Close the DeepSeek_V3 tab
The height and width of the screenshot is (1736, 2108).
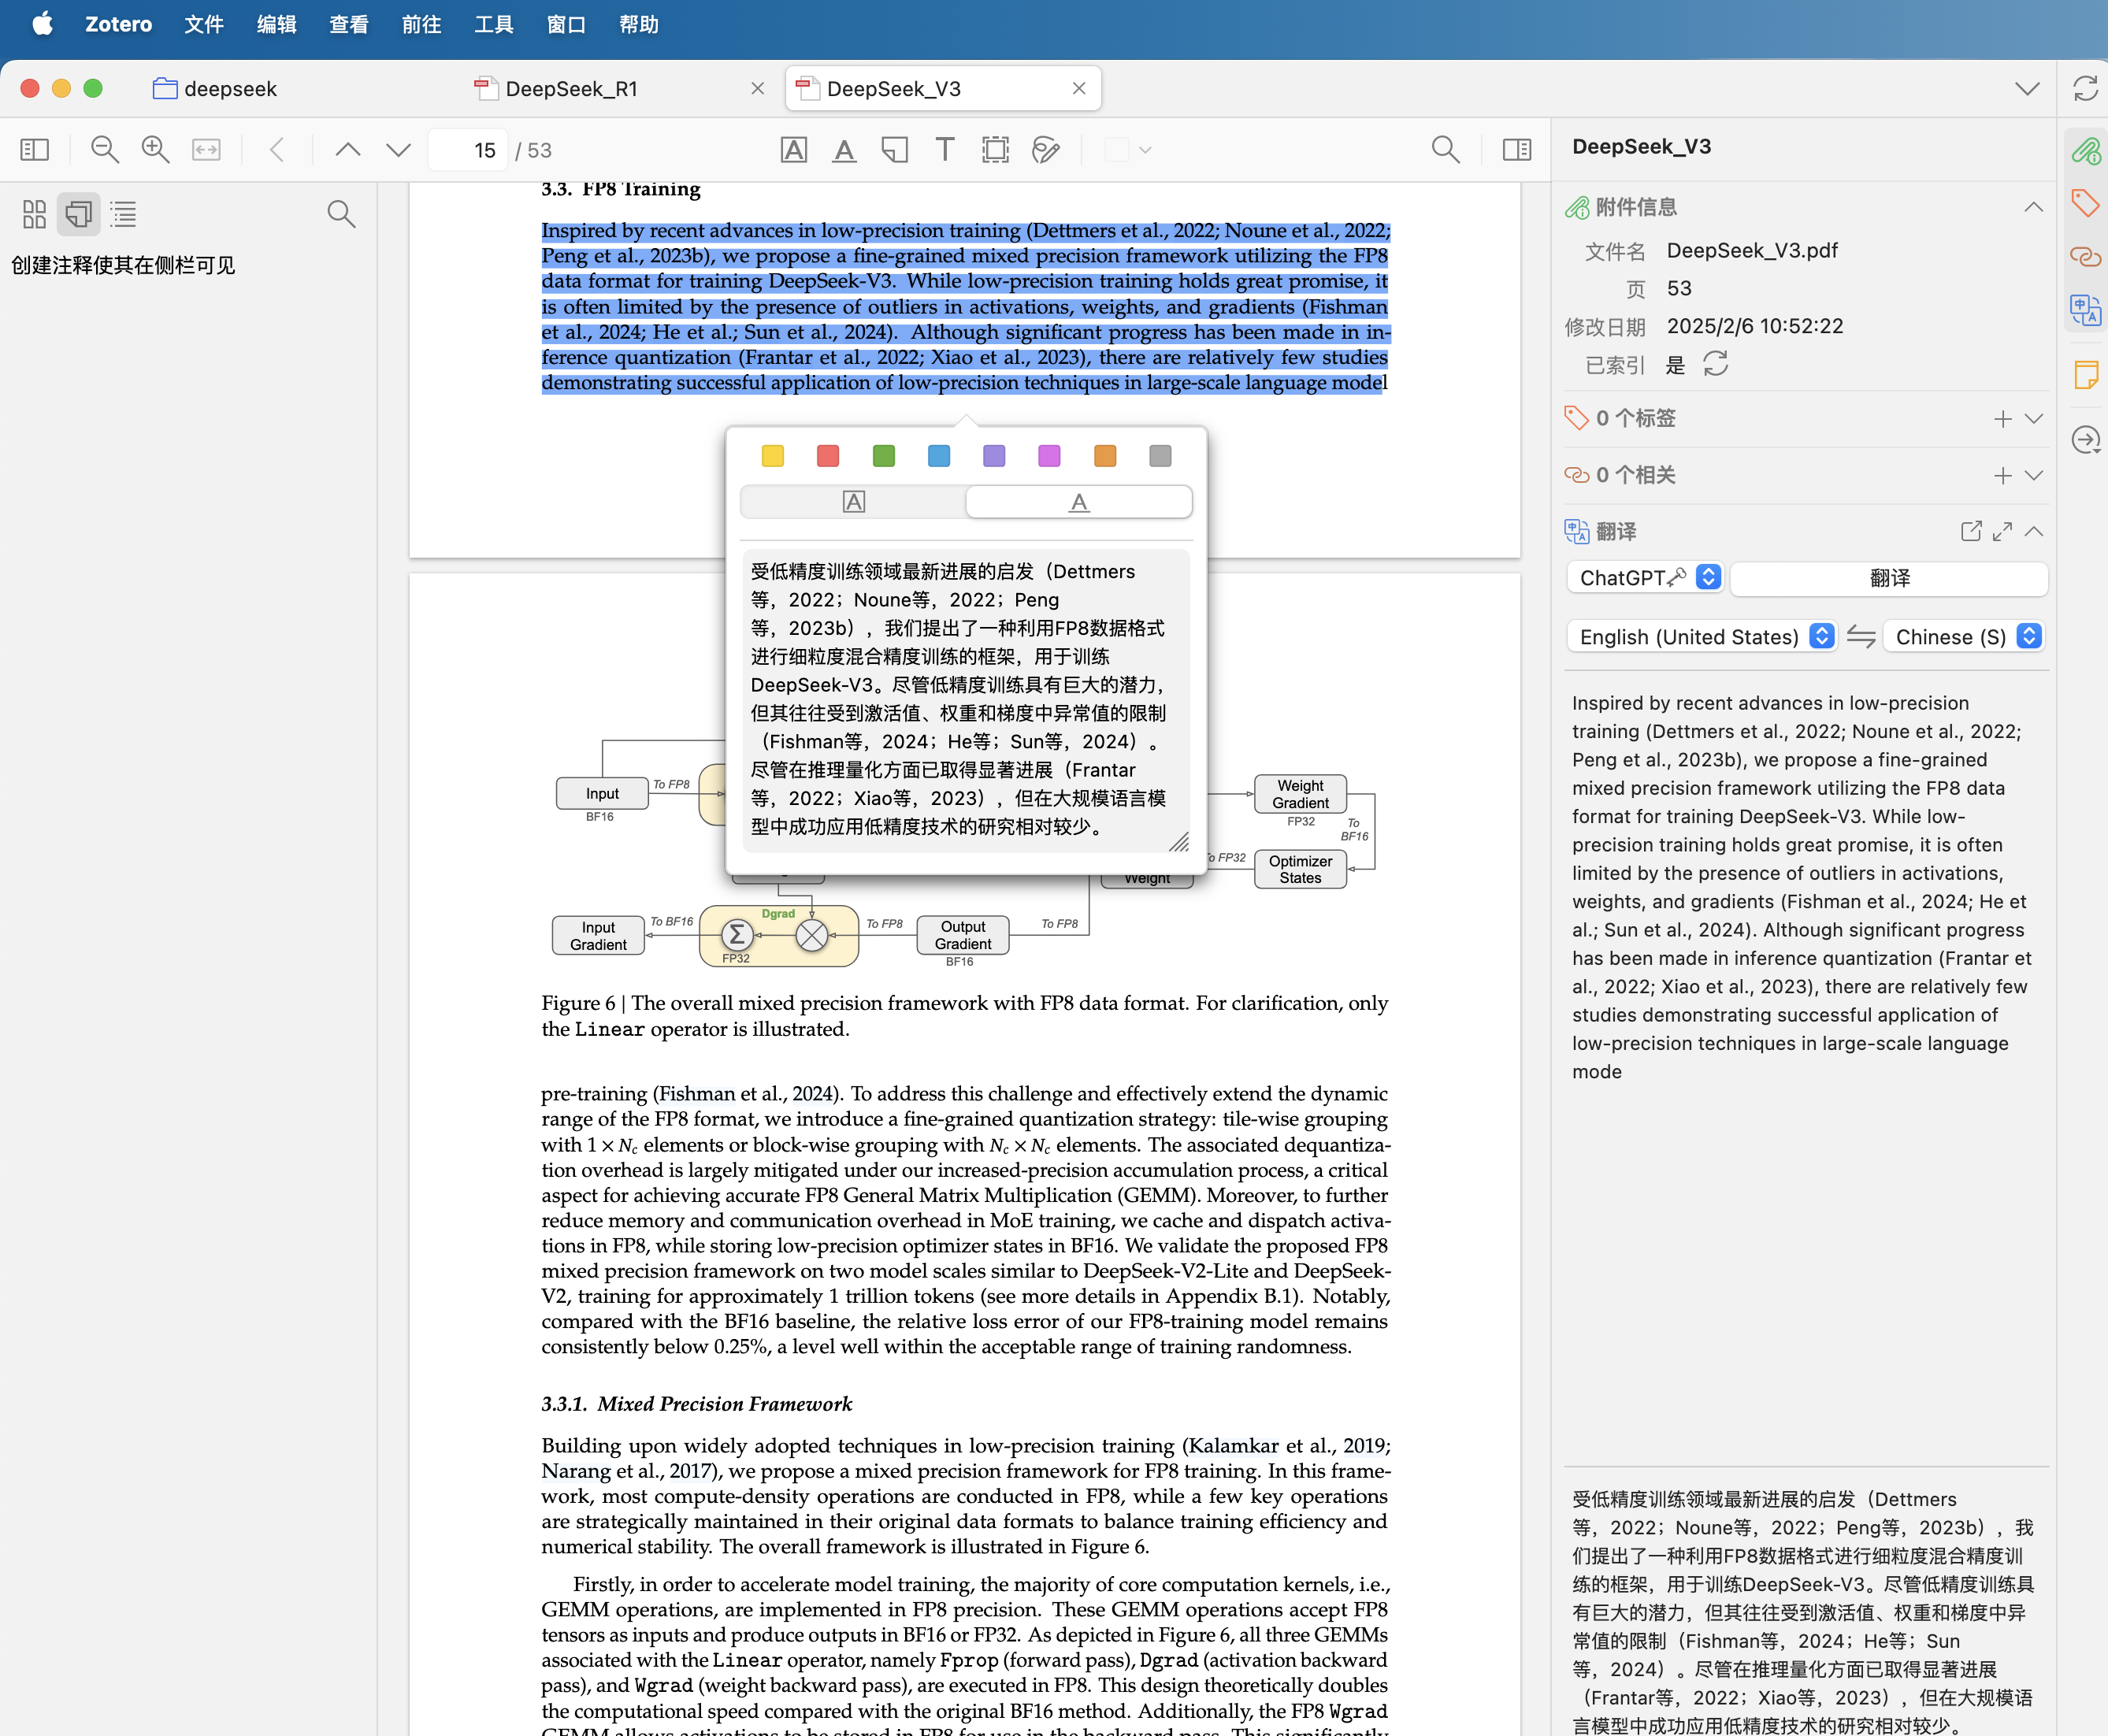[1078, 89]
